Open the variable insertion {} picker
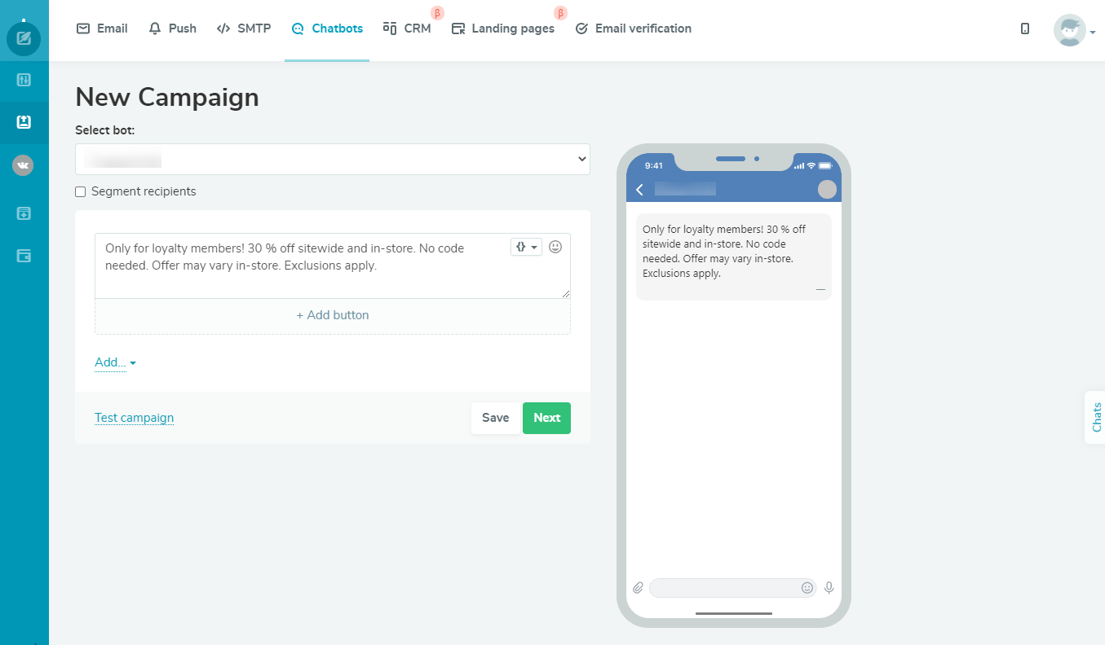 click(x=525, y=247)
